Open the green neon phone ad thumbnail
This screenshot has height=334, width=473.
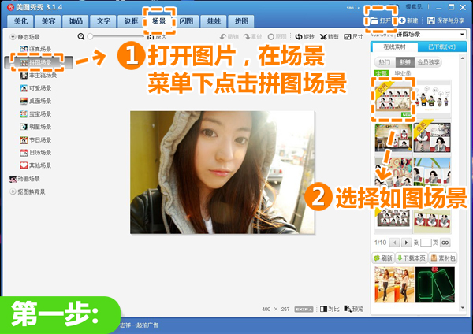(x=435, y=284)
